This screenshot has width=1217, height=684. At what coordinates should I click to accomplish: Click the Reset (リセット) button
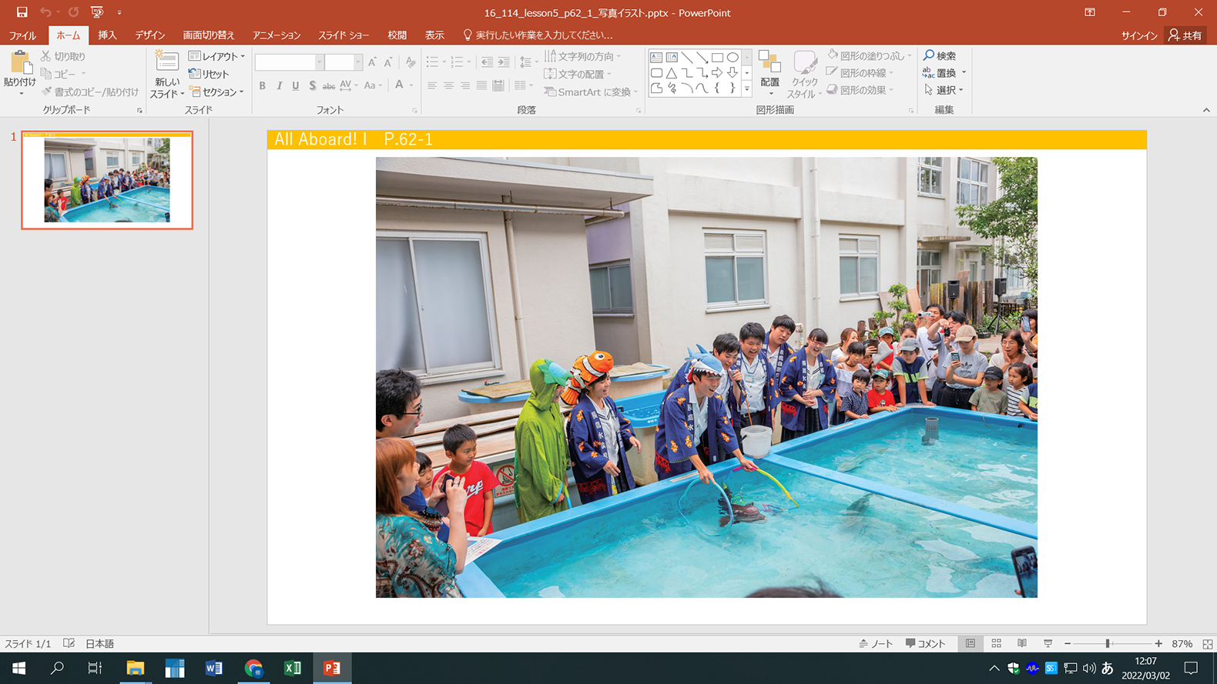[x=210, y=74]
